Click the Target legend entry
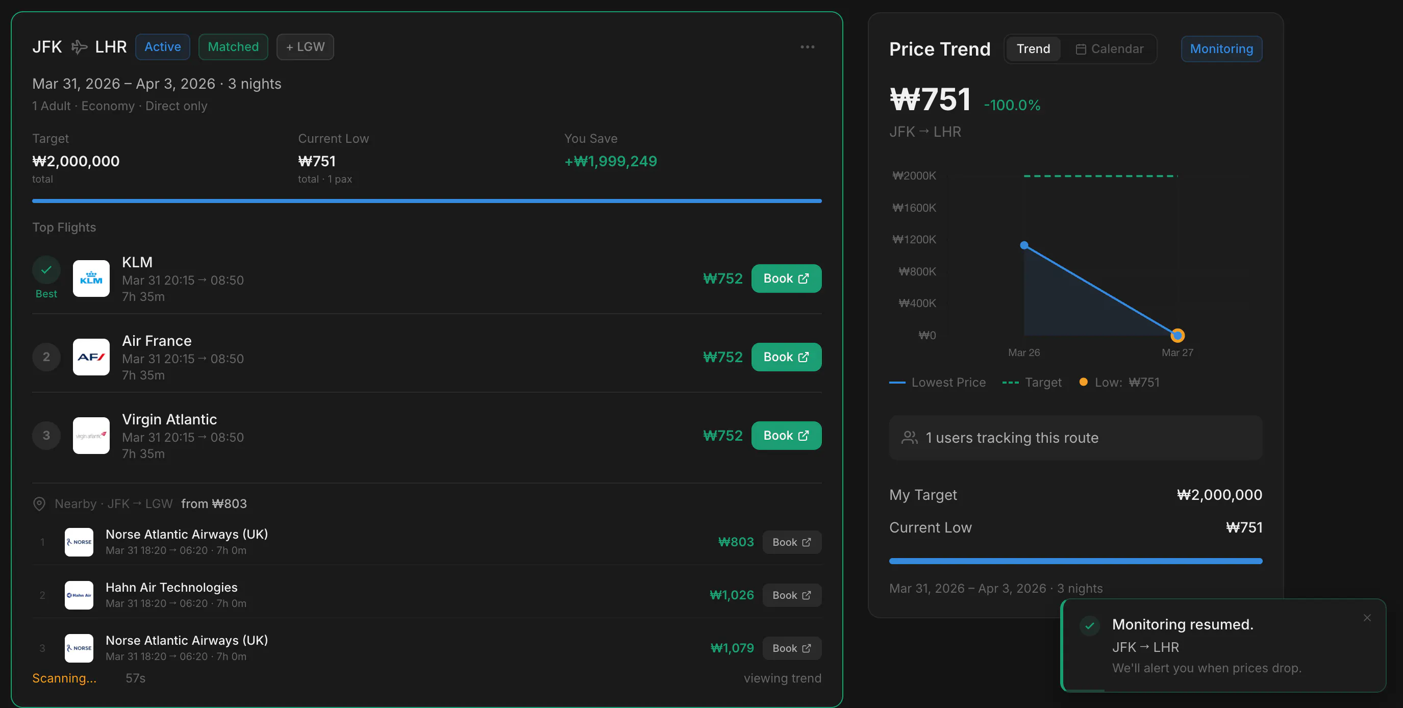This screenshot has width=1403, height=708. [1032, 383]
